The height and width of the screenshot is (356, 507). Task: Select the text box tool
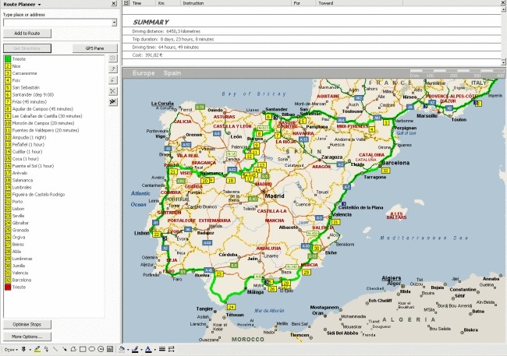coord(110,349)
